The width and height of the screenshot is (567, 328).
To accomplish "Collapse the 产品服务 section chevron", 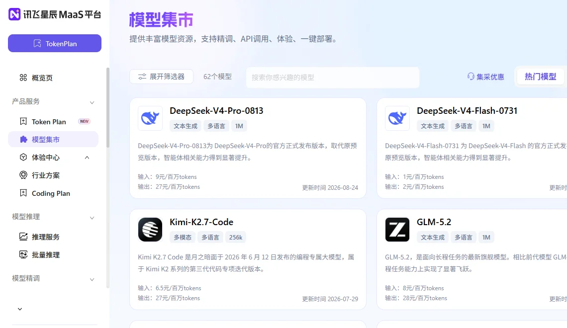I will tap(92, 102).
